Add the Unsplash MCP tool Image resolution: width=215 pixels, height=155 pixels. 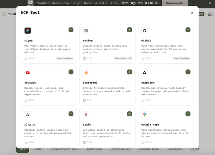click(188, 72)
